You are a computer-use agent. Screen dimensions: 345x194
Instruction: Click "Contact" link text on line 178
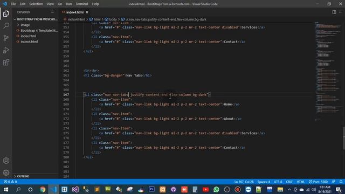231,148
